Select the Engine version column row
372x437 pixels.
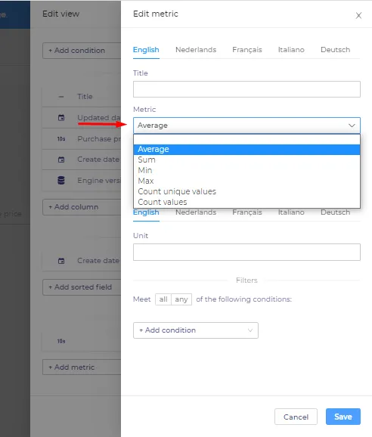coord(82,180)
